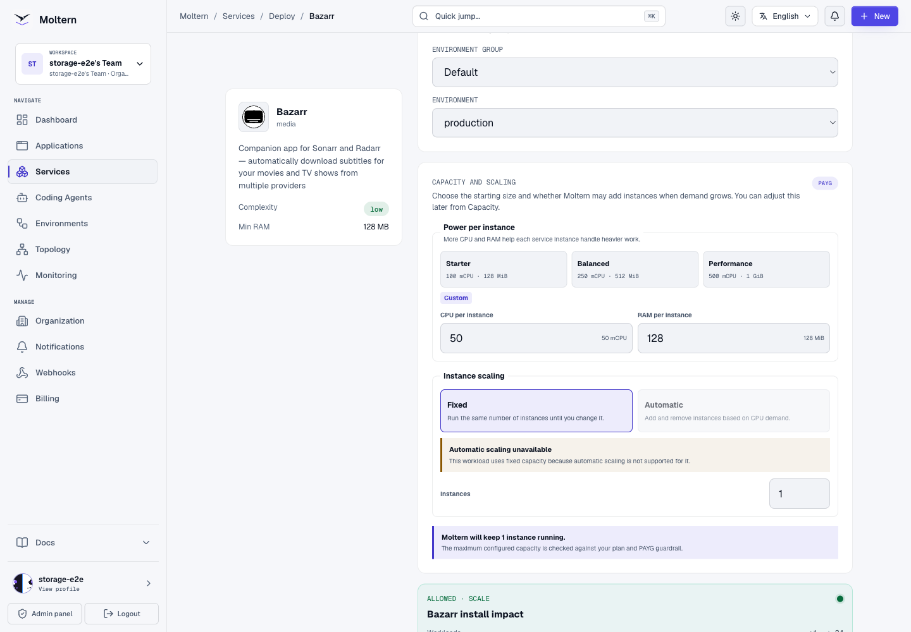Click Moltern breadcrumb link
This screenshot has height=632, width=911.
point(194,16)
